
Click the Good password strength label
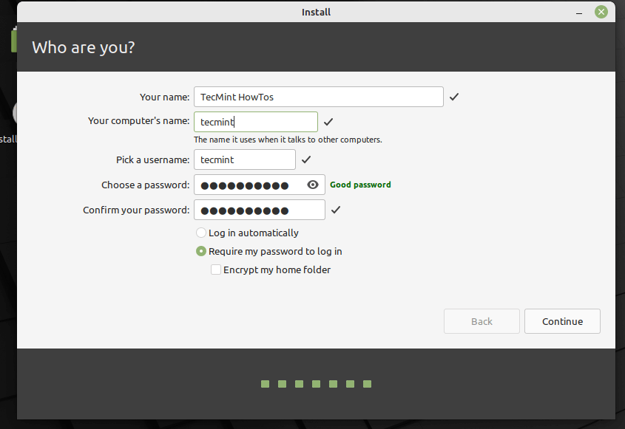pyautogui.click(x=360, y=185)
